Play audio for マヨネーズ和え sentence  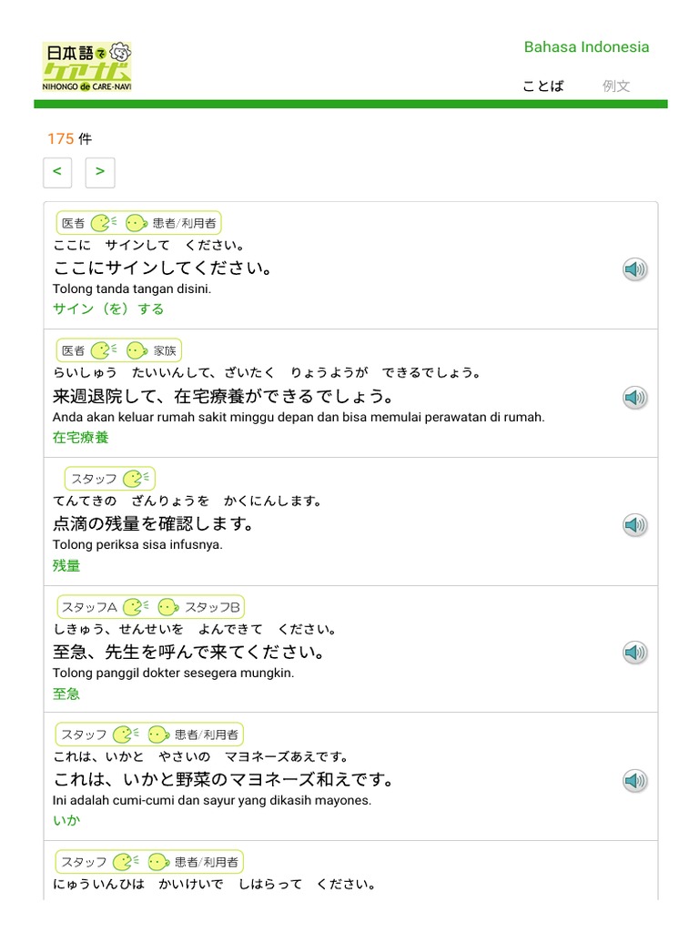coord(634,780)
